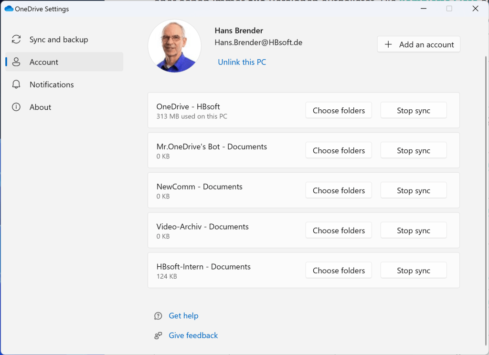Image resolution: width=489 pixels, height=355 pixels.
Task: Click the Hans Brender profile picture
Action: (x=174, y=46)
